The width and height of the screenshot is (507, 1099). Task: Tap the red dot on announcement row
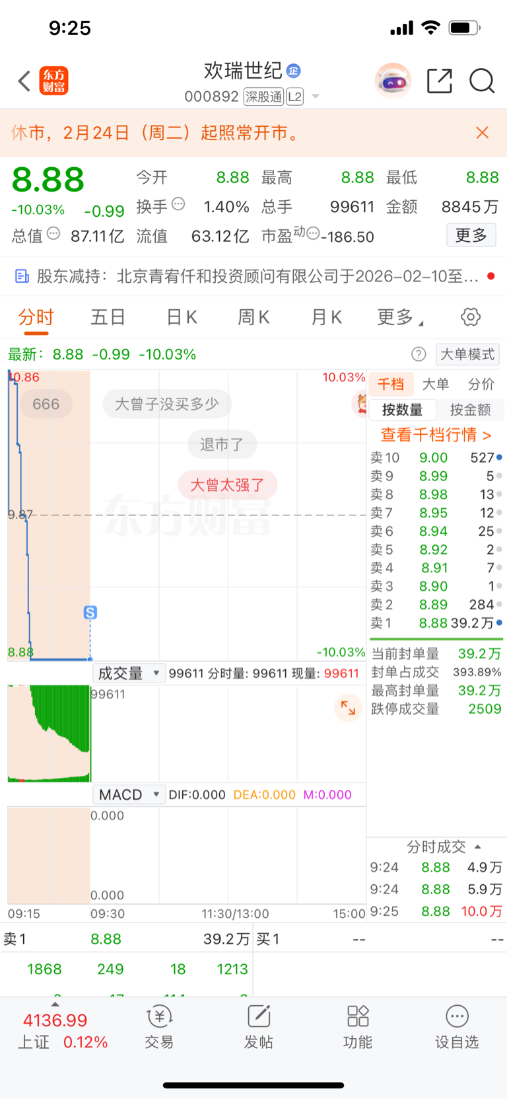pyautogui.click(x=491, y=276)
